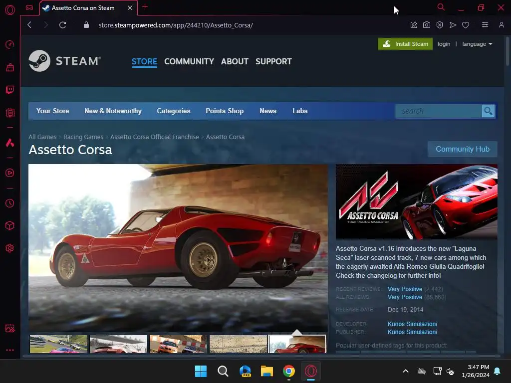Open Kunos Simulazioni developer link

coord(412,324)
